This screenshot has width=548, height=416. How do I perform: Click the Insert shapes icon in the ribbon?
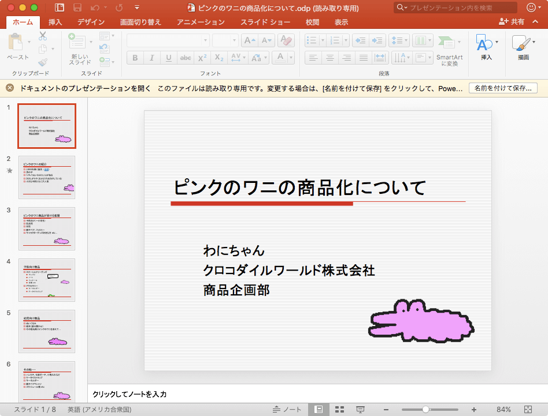pyautogui.click(x=483, y=43)
